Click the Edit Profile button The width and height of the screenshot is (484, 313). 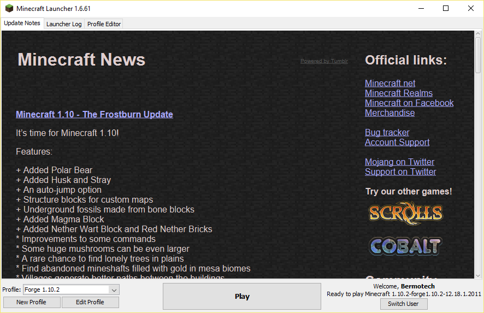90,302
